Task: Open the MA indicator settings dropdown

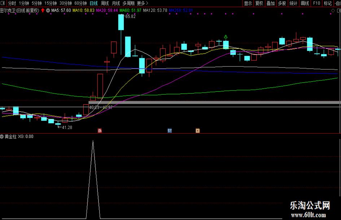Action: tap(48, 10)
